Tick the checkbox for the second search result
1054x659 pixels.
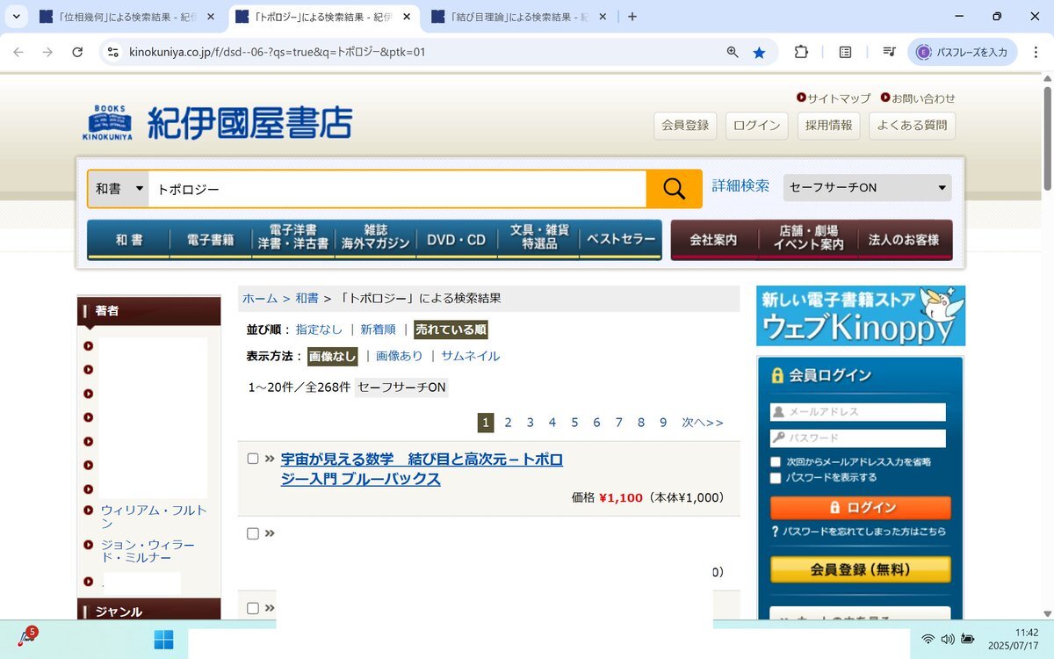(253, 533)
